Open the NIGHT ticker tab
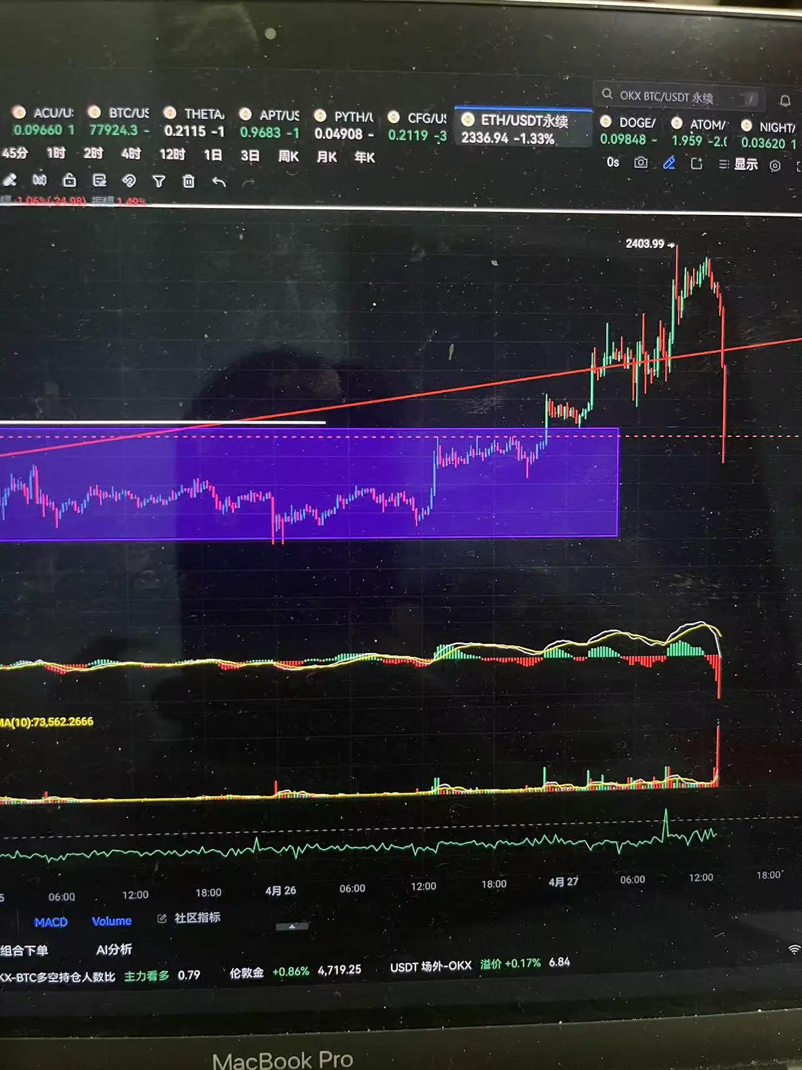802x1070 pixels. point(768,134)
